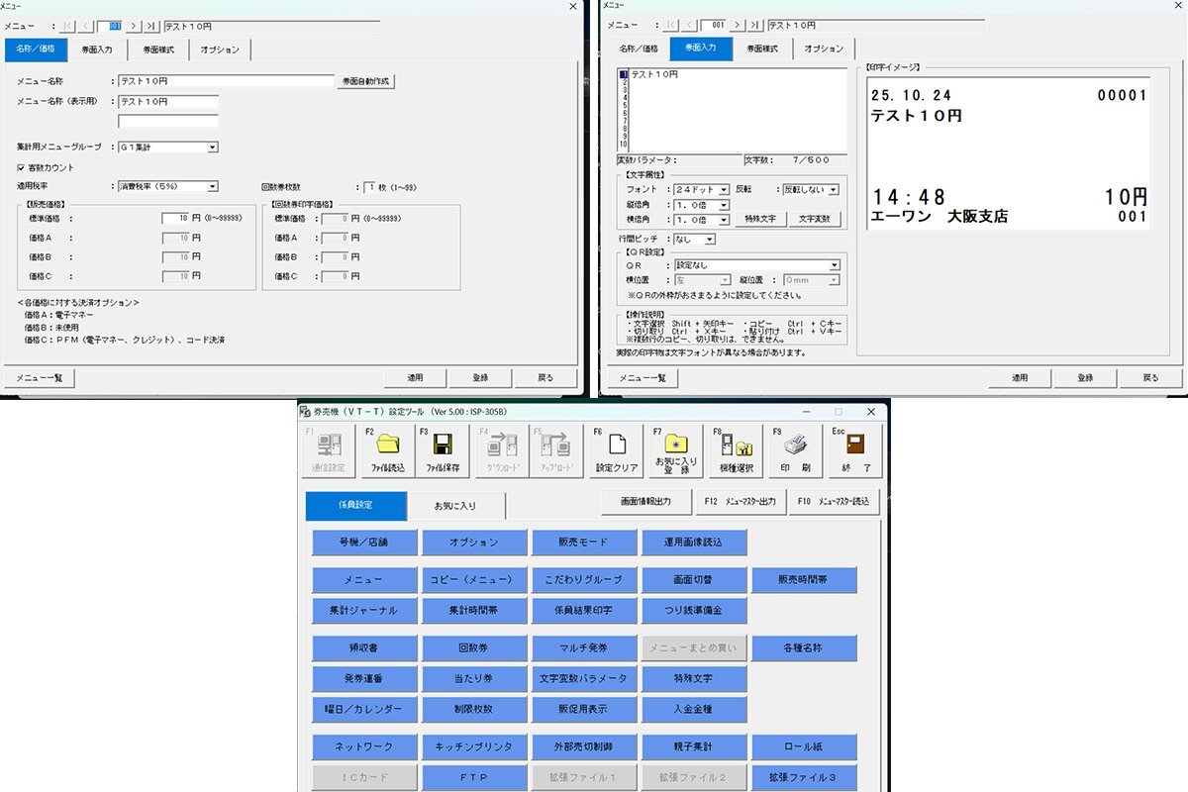Screen dimensions: 1188x792
Task: Toggle the 客数カウント checkbox
Action: pyautogui.click(x=22, y=167)
